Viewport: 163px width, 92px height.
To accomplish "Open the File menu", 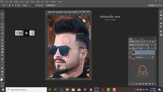I will [7, 2].
